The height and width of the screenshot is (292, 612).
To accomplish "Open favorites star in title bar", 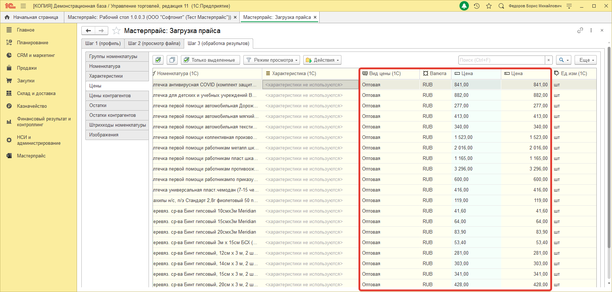I will 489,6.
